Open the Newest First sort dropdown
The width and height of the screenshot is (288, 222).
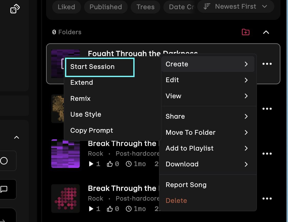(235, 7)
